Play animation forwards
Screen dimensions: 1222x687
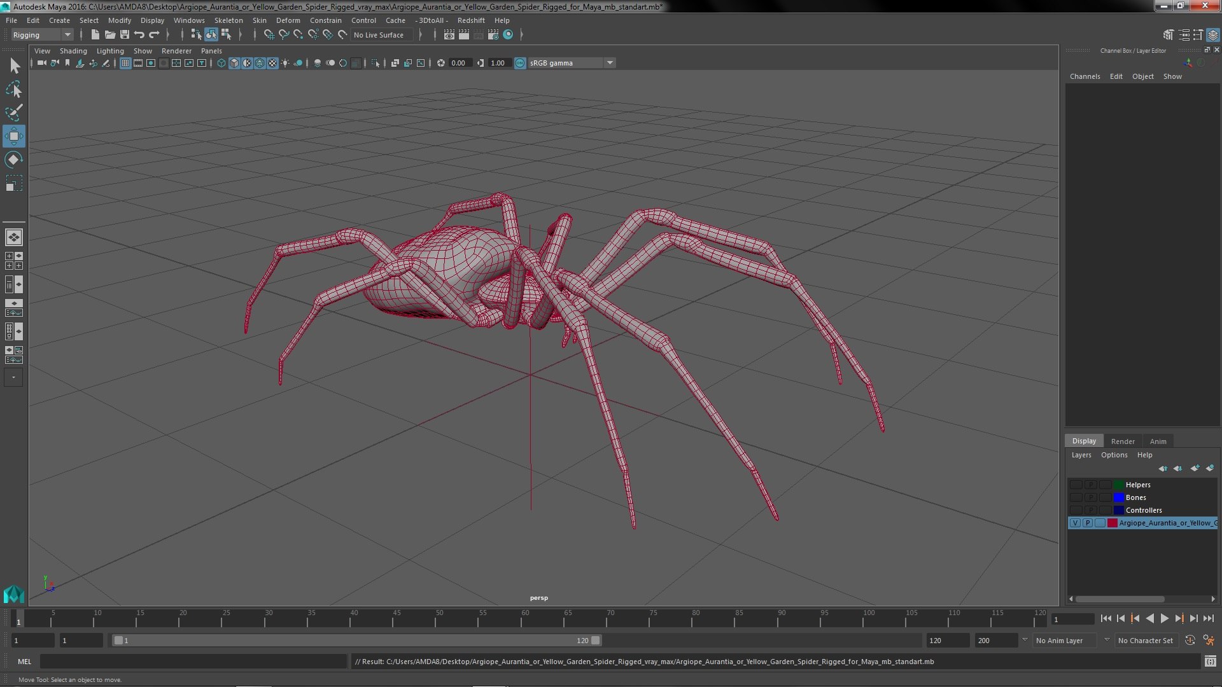tap(1164, 618)
